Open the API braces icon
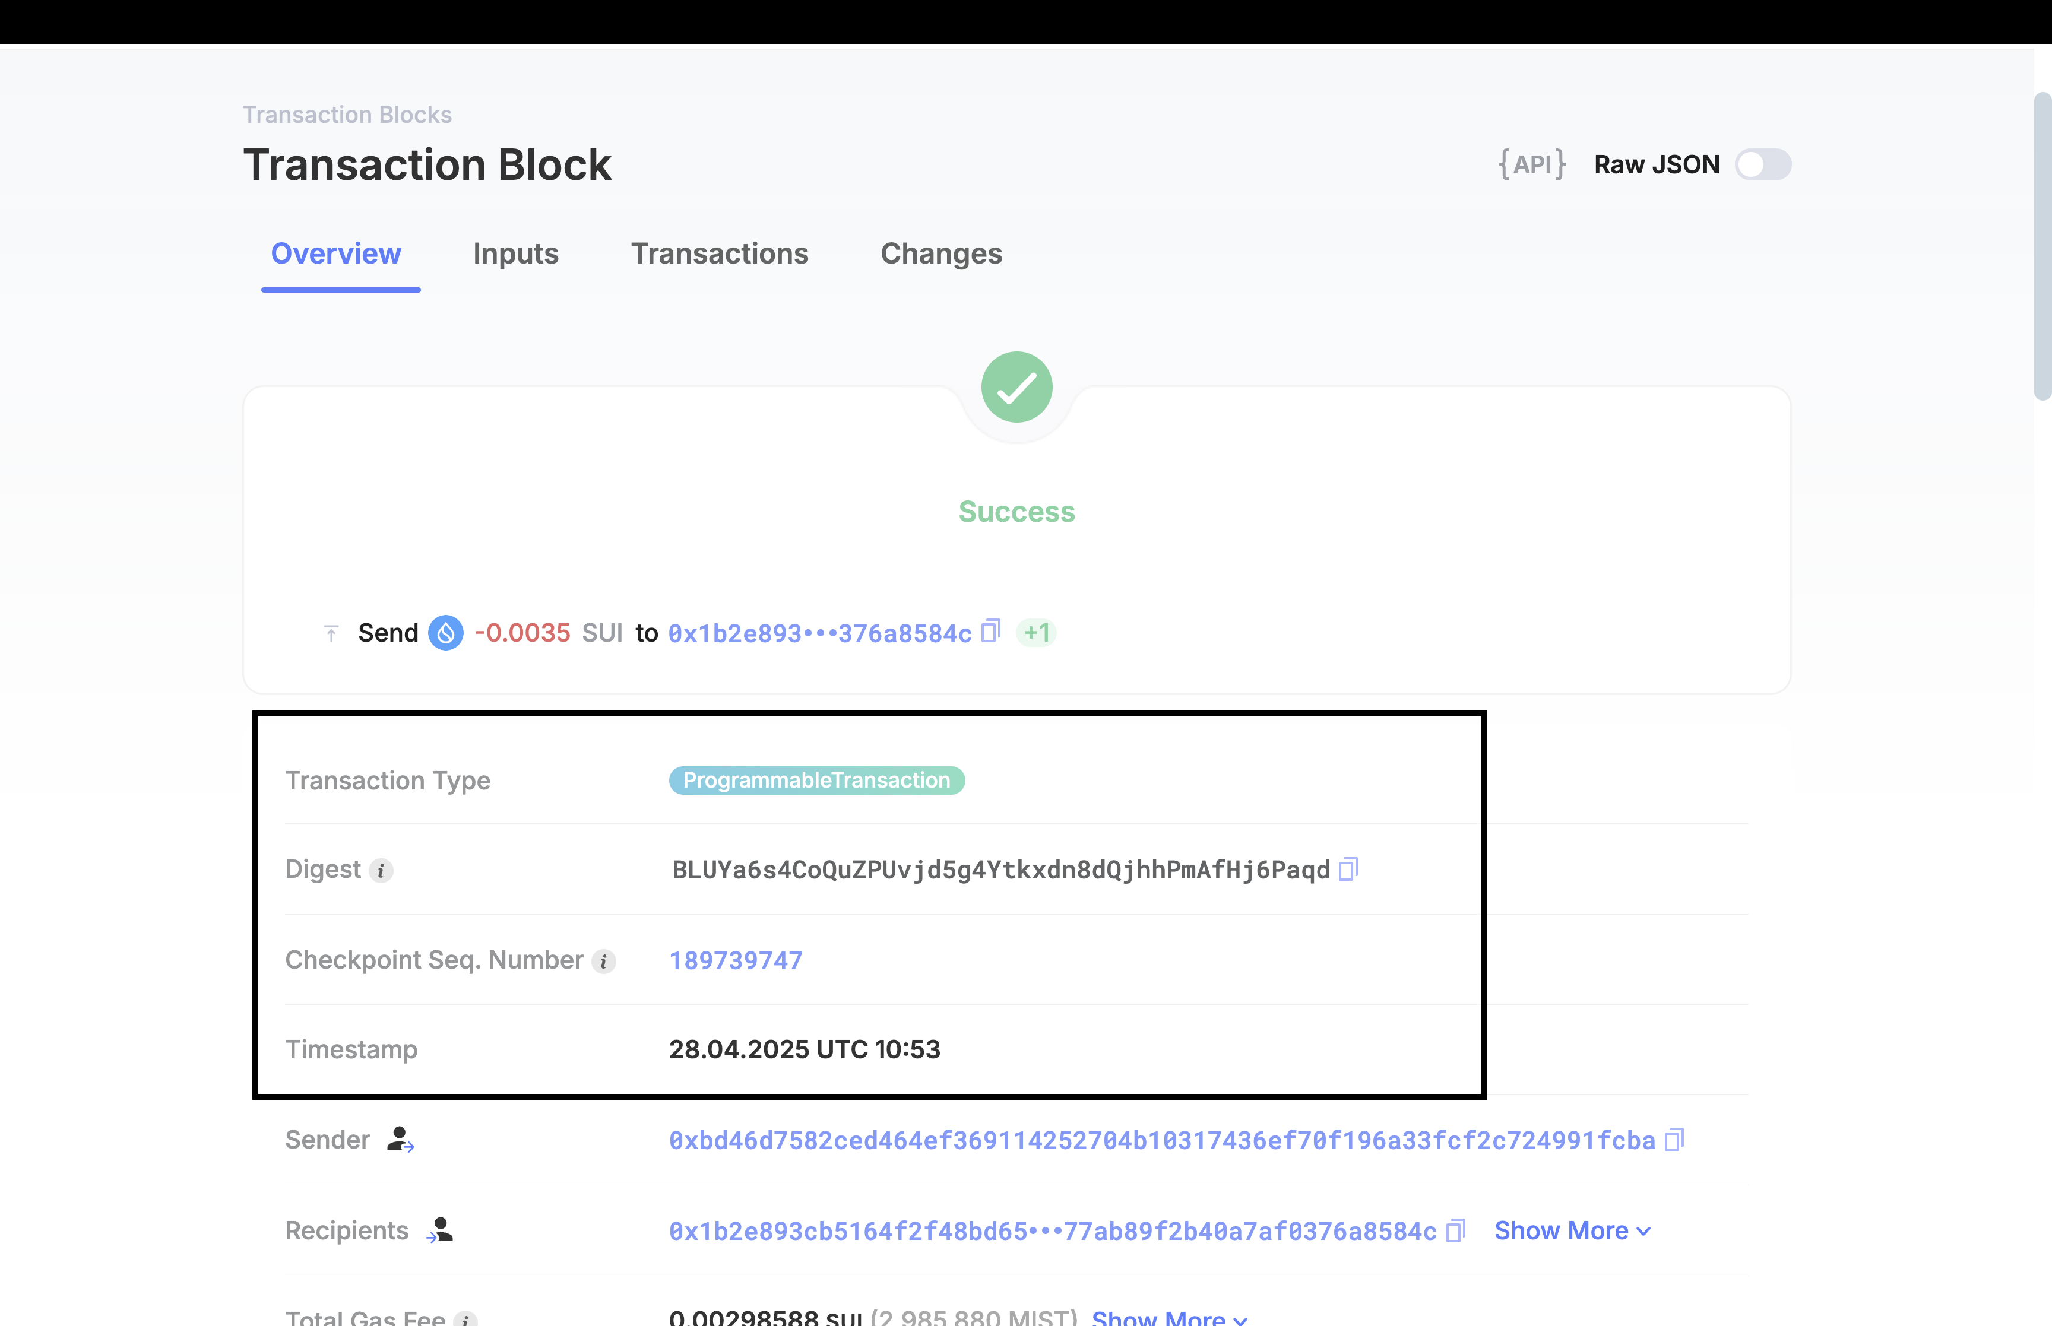The width and height of the screenshot is (2052, 1326). 1531,164
